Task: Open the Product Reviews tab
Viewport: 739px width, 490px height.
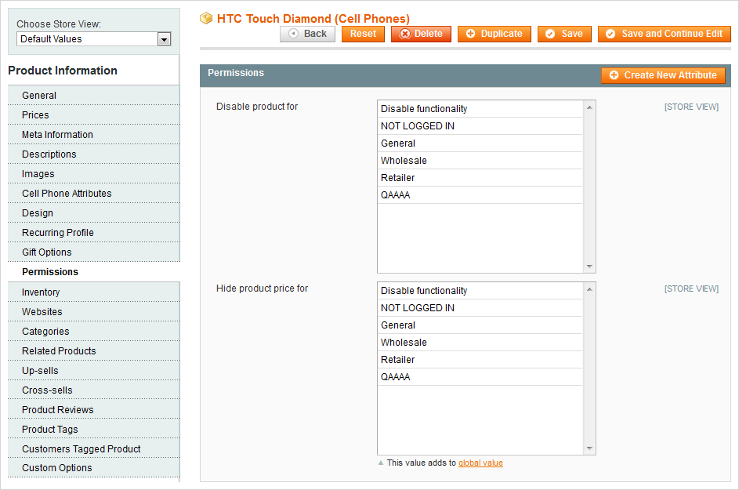Action: coord(94,410)
